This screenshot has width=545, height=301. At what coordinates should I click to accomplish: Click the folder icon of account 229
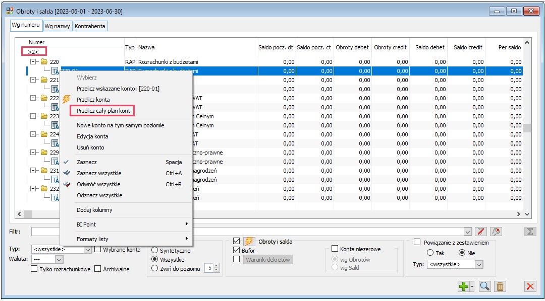(x=44, y=152)
